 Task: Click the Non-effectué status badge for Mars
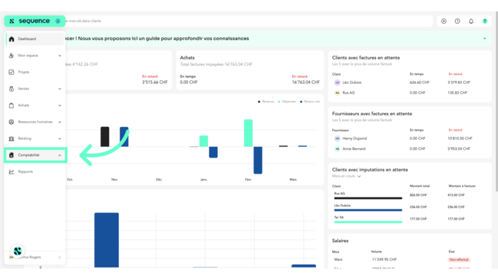pyautogui.click(x=459, y=260)
